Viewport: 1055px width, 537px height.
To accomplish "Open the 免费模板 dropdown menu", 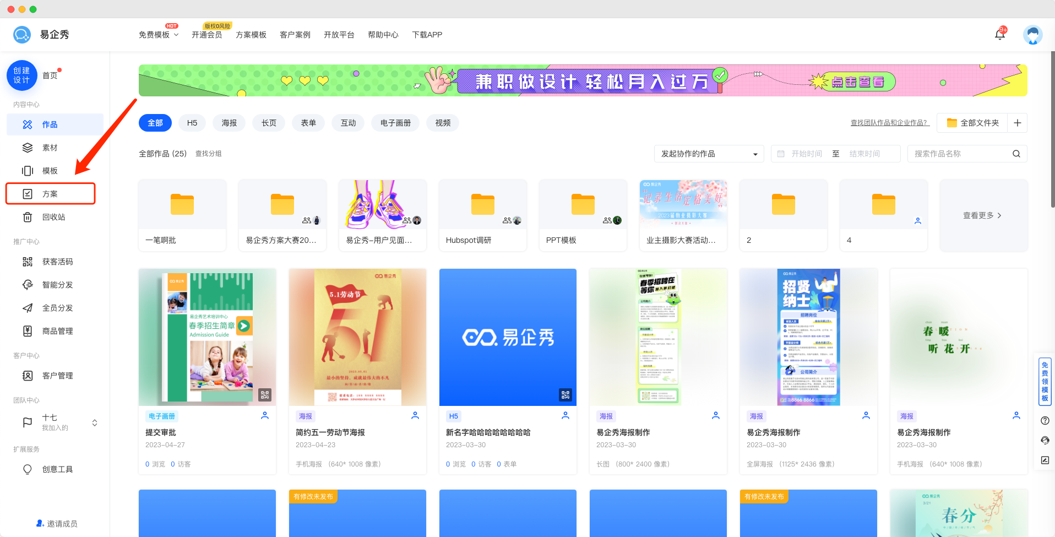I will pos(159,35).
